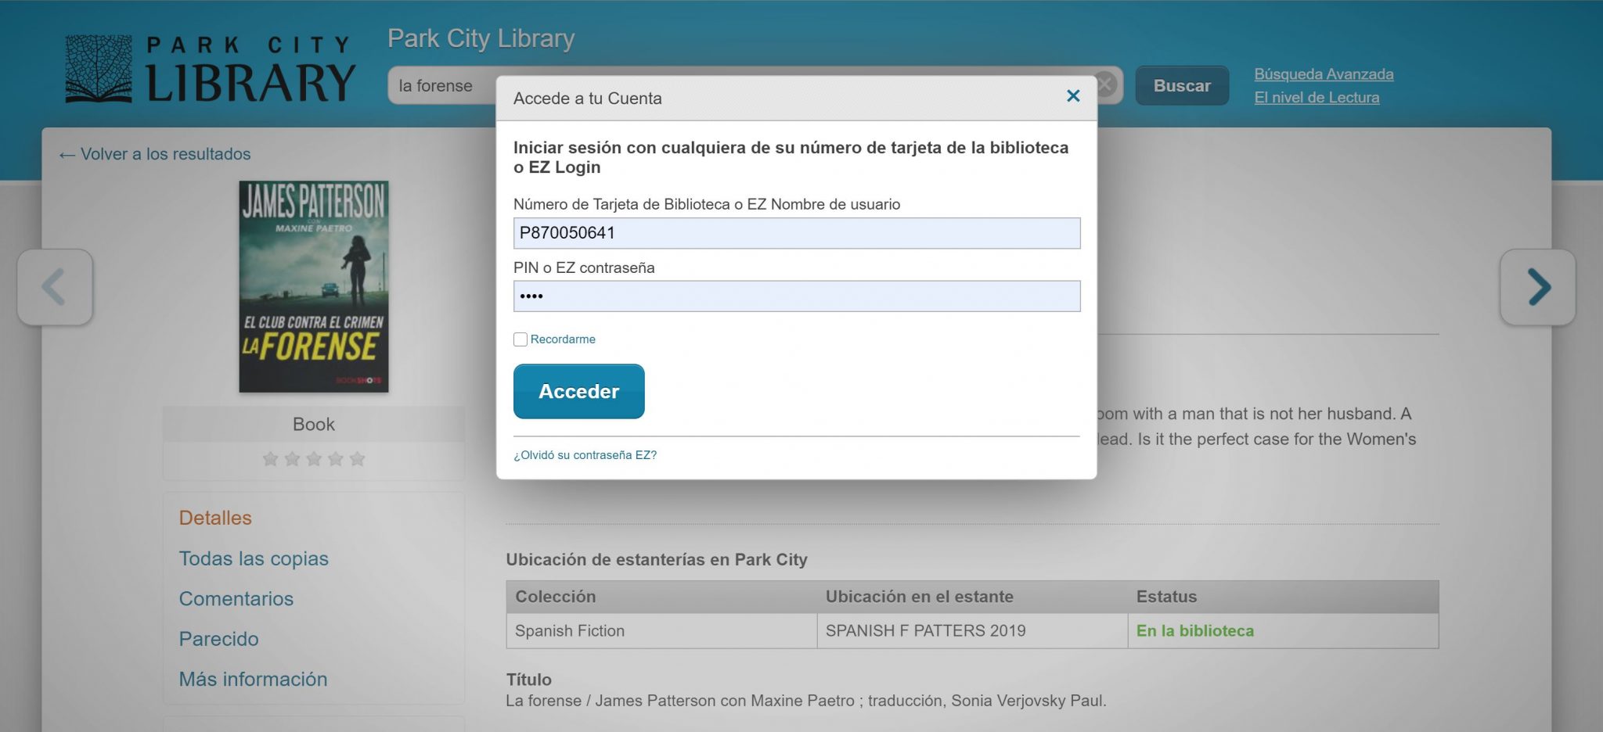1603x732 pixels.
Task: Open El nivel de Lectura link
Action: click(x=1317, y=98)
